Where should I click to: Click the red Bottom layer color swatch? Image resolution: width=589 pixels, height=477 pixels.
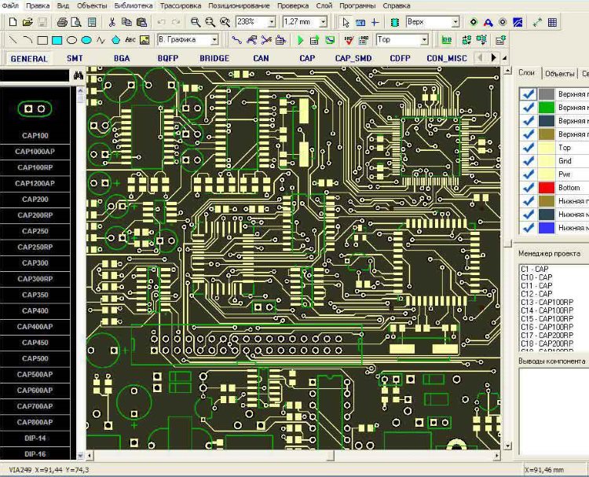(x=547, y=187)
